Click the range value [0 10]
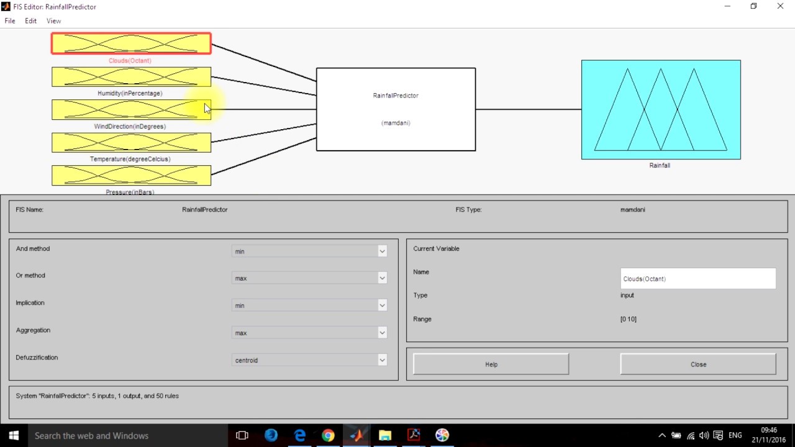 coord(628,319)
